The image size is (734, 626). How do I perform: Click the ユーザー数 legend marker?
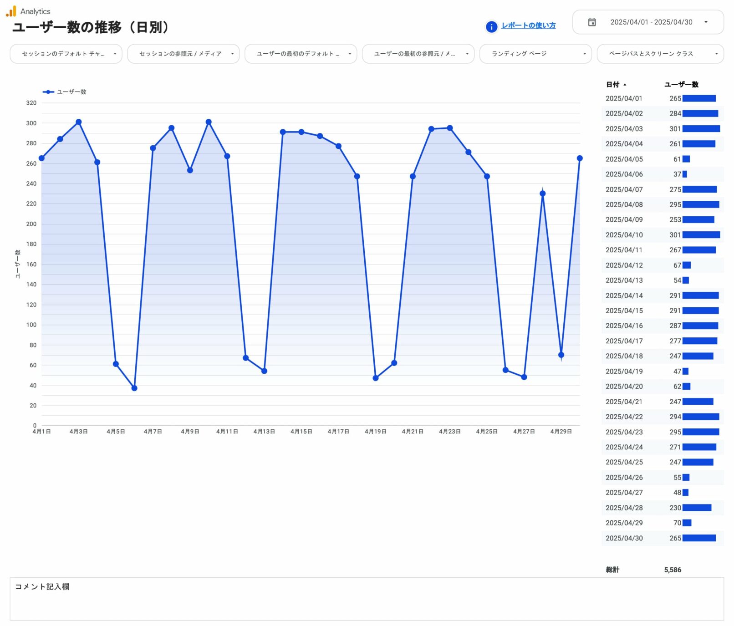pos(48,92)
